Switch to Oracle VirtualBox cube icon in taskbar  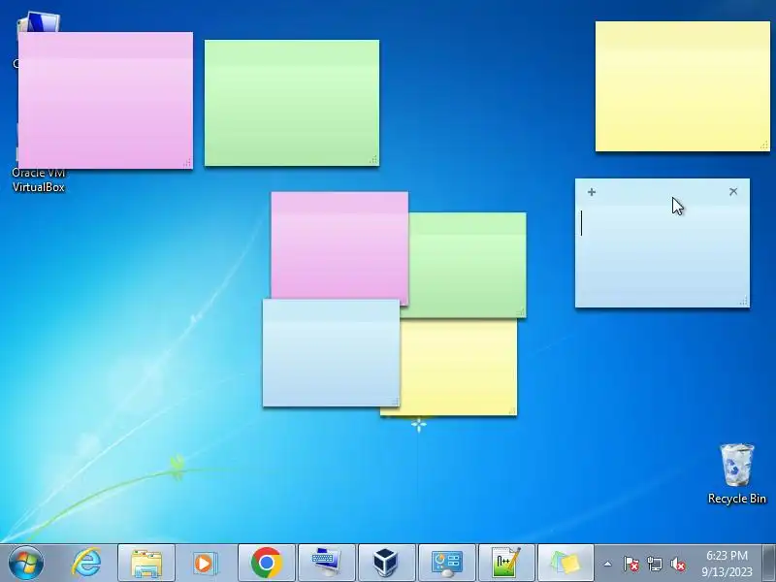point(386,564)
